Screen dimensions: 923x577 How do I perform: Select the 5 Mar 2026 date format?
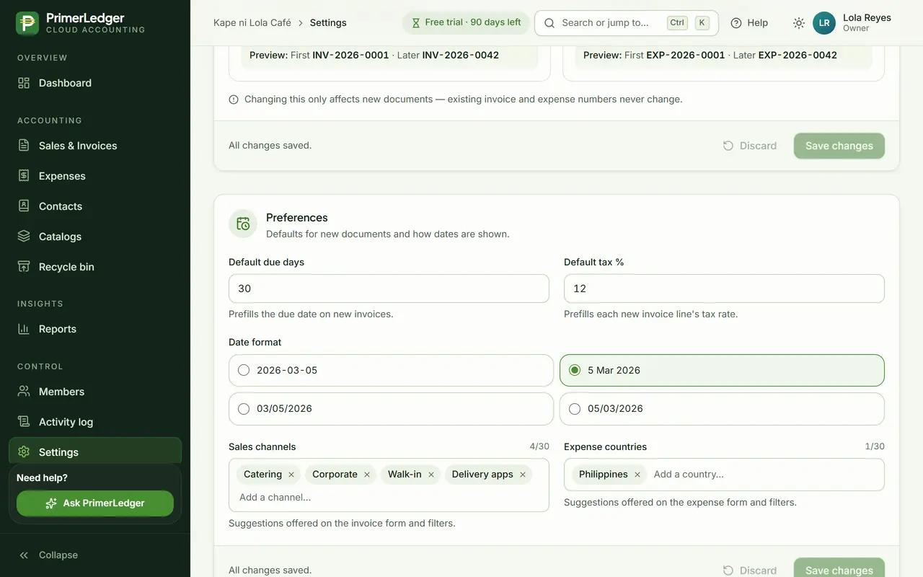click(722, 370)
